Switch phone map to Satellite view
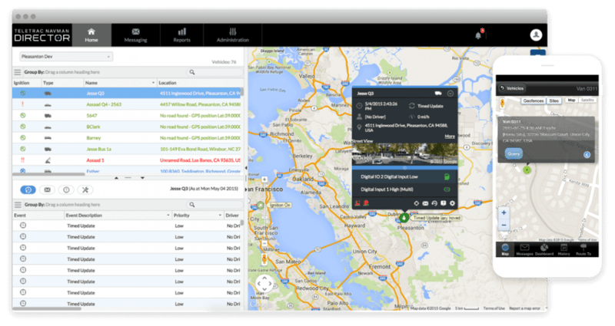The height and width of the screenshot is (326, 615). click(587, 100)
